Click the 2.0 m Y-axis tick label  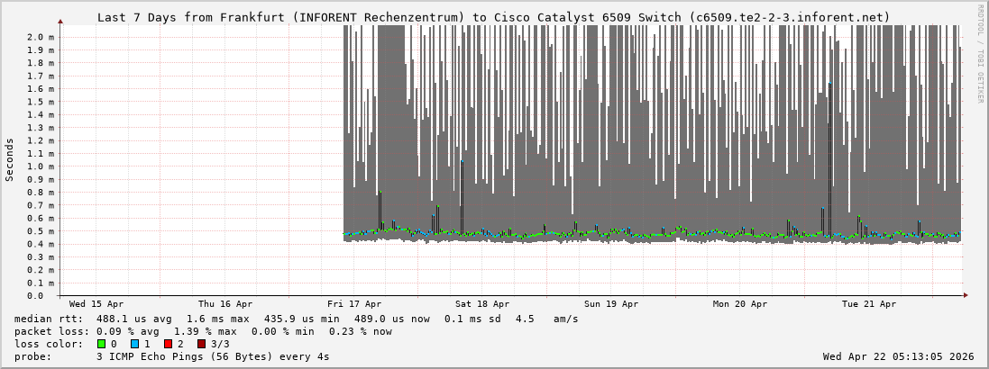(x=41, y=37)
